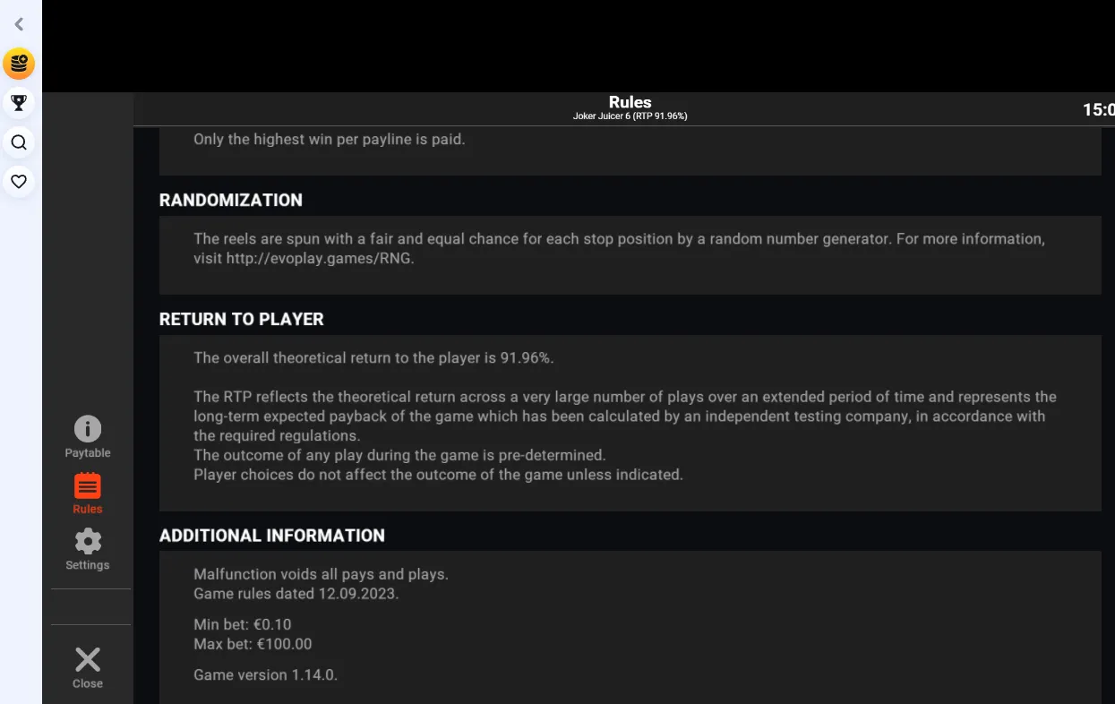Select the ADDITIONAL INFORMATION heading
The height and width of the screenshot is (704, 1115).
(x=272, y=536)
